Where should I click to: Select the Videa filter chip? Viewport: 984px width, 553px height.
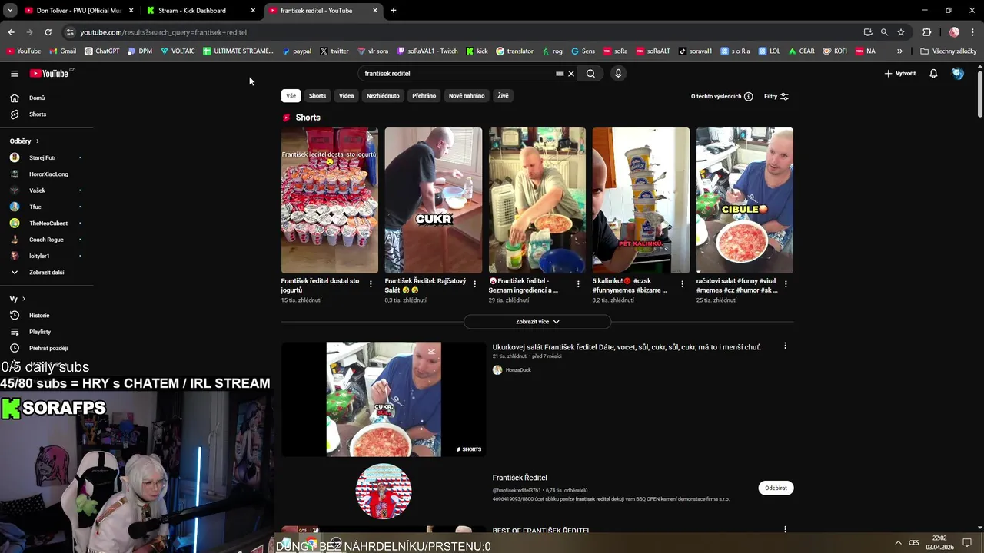pyautogui.click(x=347, y=96)
